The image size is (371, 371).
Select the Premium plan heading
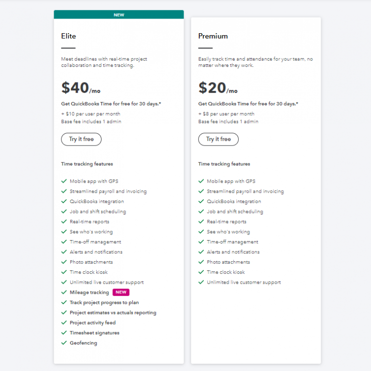pyautogui.click(x=213, y=36)
